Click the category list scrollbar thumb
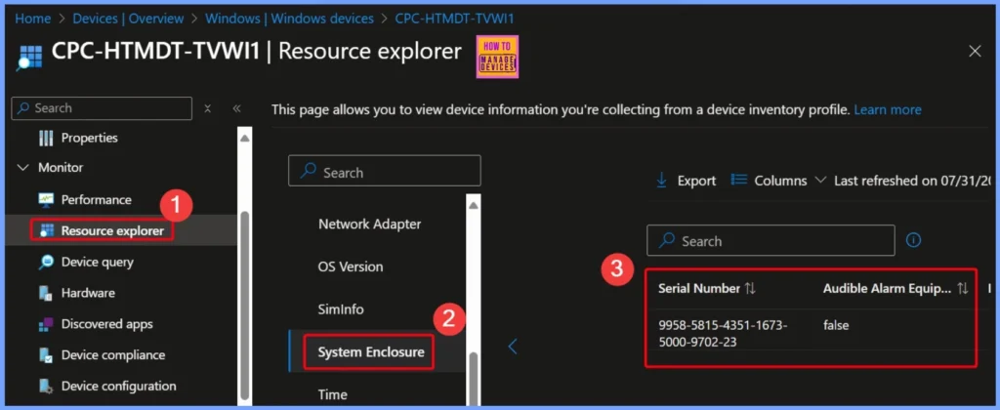Screen dimensions: 1000x410 coord(474,379)
